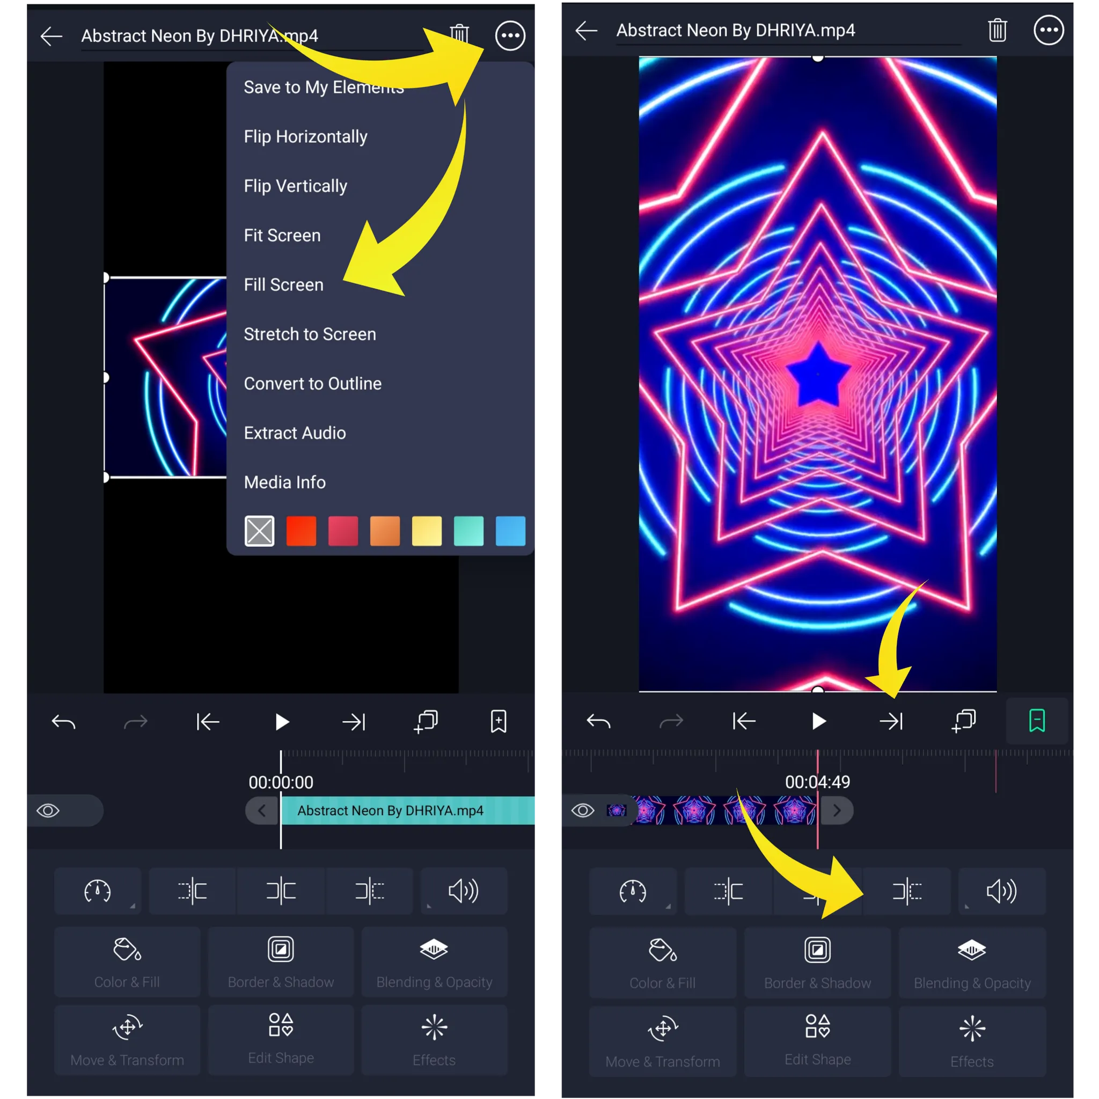
Task: Choose Flip Horizontally menu entry
Action: (x=305, y=136)
